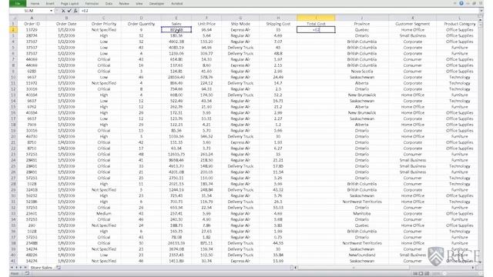Select column E header
493x277 pixels.
176,18
